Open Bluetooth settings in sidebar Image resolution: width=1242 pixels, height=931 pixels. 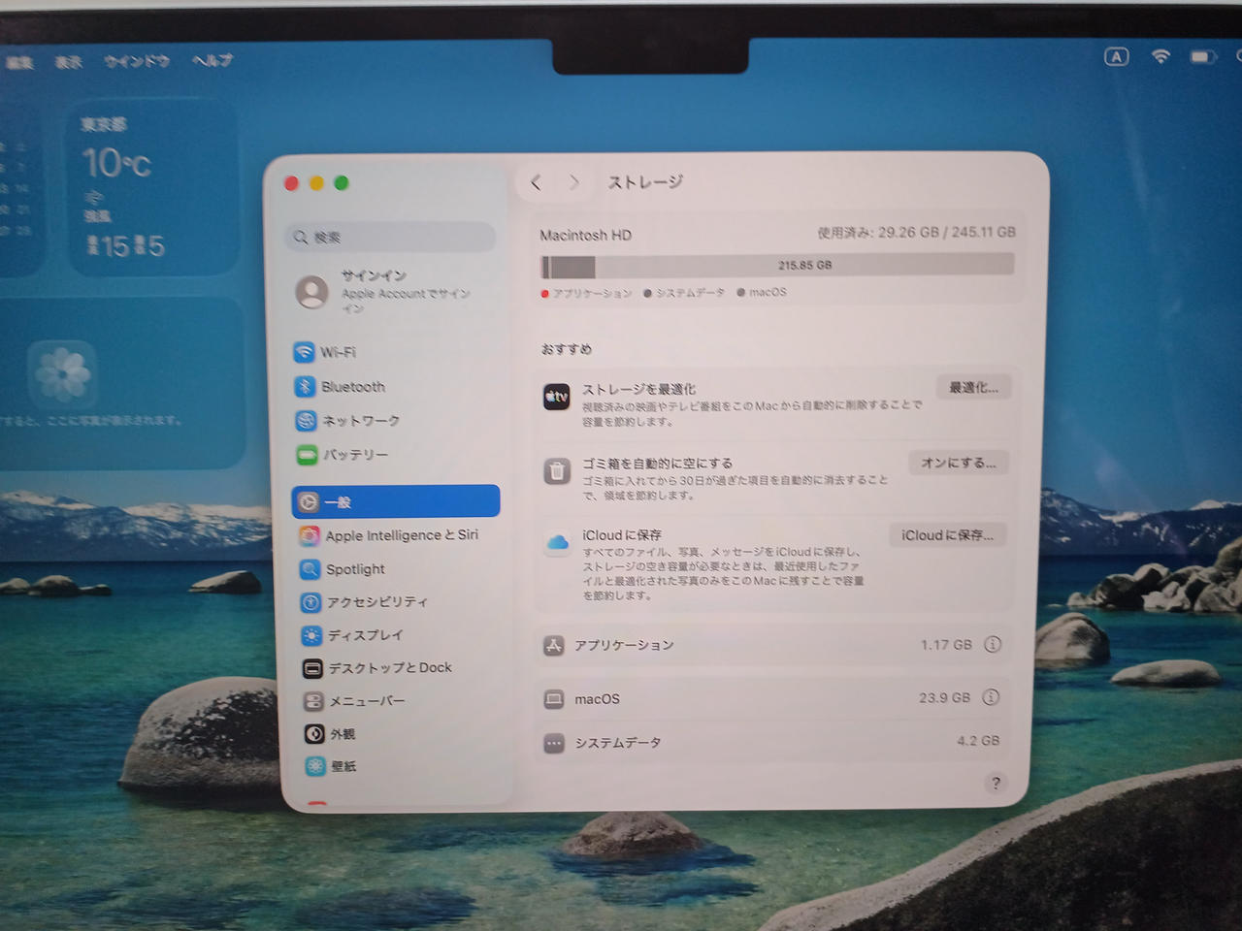tap(351, 387)
